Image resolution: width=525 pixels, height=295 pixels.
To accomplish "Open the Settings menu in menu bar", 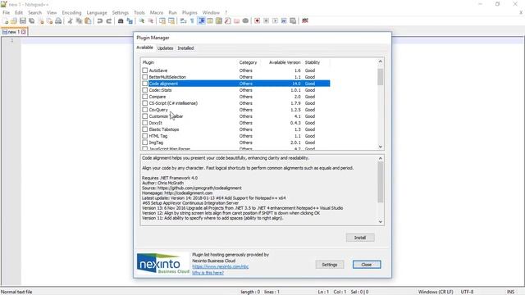I will pos(121,13).
